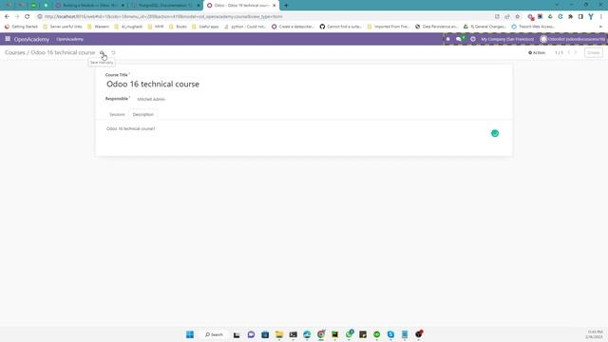The height and width of the screenshot is (342, 608).
Task: Open the Terminal from the taskbar
Action: pyautogui.click(x=294, y=334)
